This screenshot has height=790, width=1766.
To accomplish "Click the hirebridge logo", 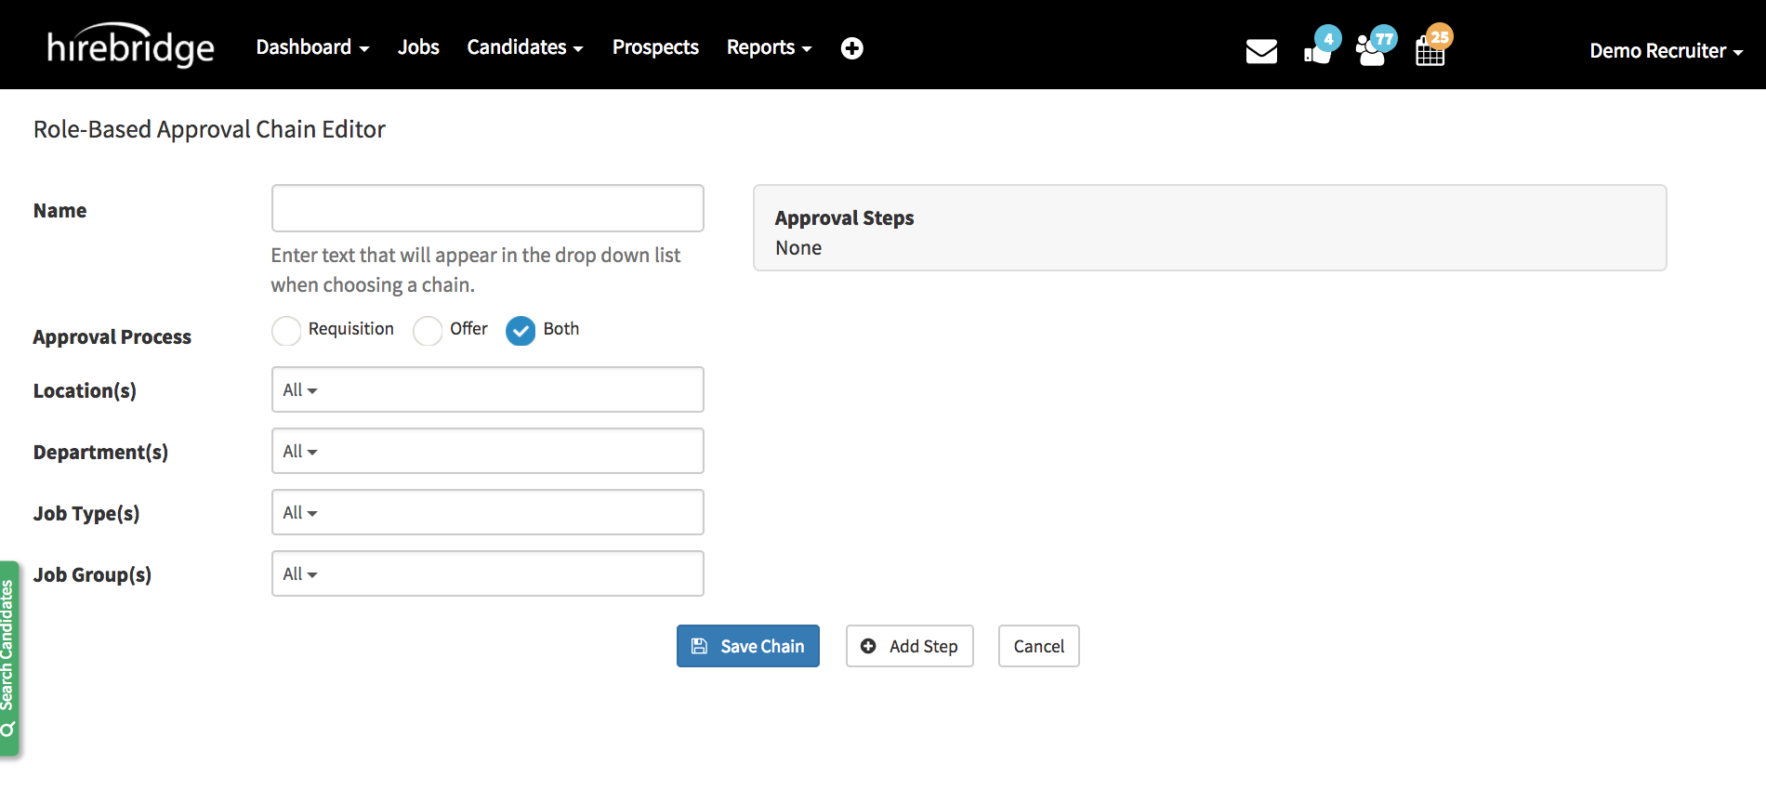I will (x=130, y=46).
